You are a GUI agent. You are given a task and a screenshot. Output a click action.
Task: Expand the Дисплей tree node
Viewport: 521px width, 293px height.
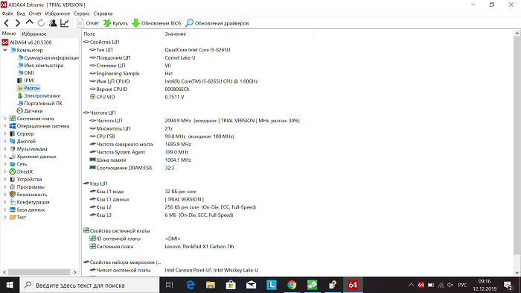point(5,141)
